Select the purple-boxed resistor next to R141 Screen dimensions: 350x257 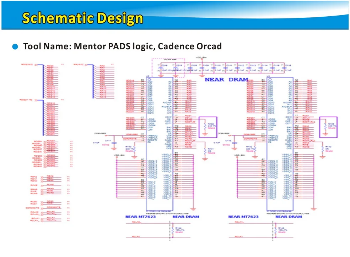tap(205, 126)
